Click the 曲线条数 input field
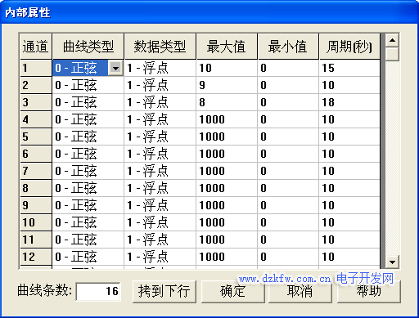This screenshot has height=318, width=419. (98, 291)
